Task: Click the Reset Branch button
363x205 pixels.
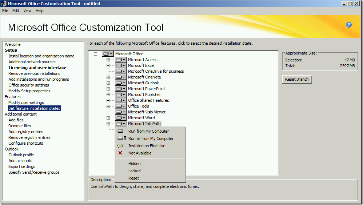Action: 297,79
